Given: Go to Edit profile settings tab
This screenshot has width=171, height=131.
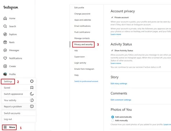Looking at the screenshot, I should 79,8.
